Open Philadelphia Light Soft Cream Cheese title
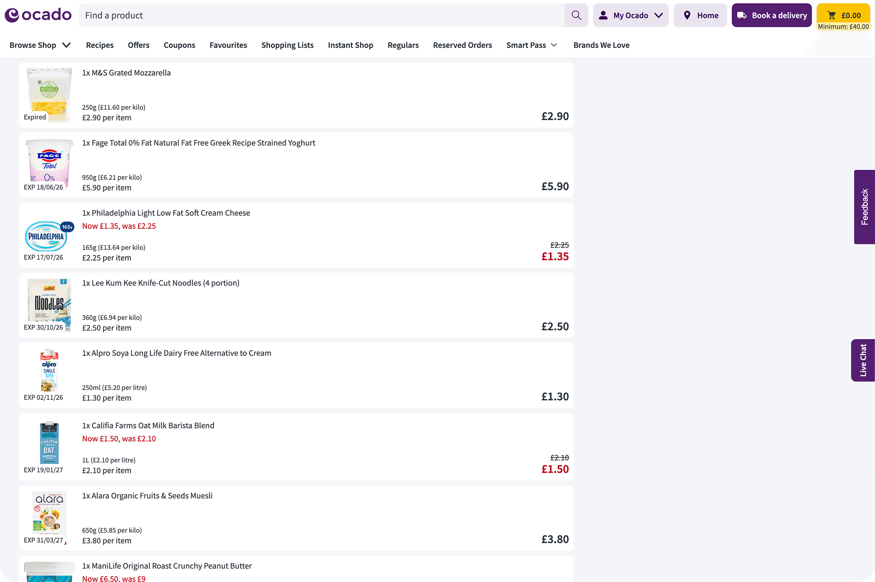Image resolution: width=875 pixels, height=582 pixels. point(166,213)
